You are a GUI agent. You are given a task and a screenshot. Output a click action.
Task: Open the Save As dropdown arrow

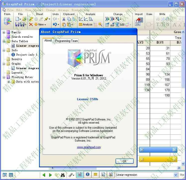coord(25,25)
